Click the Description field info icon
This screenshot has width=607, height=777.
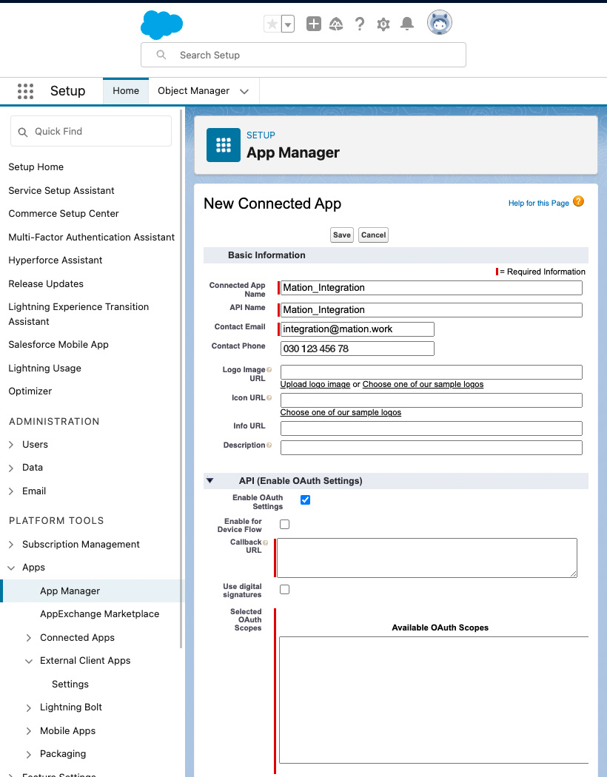(269, 445)
